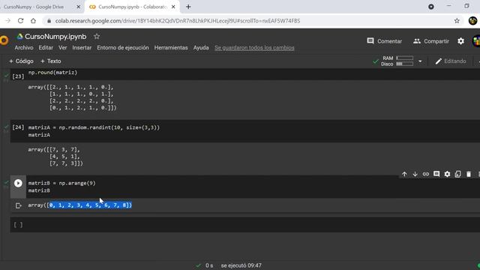Mirror cell in tab icon
The image size is (480, 270).
click(x=457, y=174)
